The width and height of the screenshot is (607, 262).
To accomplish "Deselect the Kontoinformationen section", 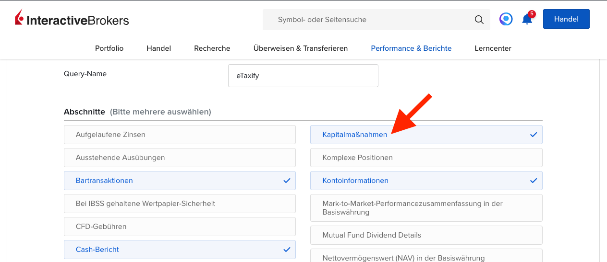I will pyautogui.click(x=426, y=181).
